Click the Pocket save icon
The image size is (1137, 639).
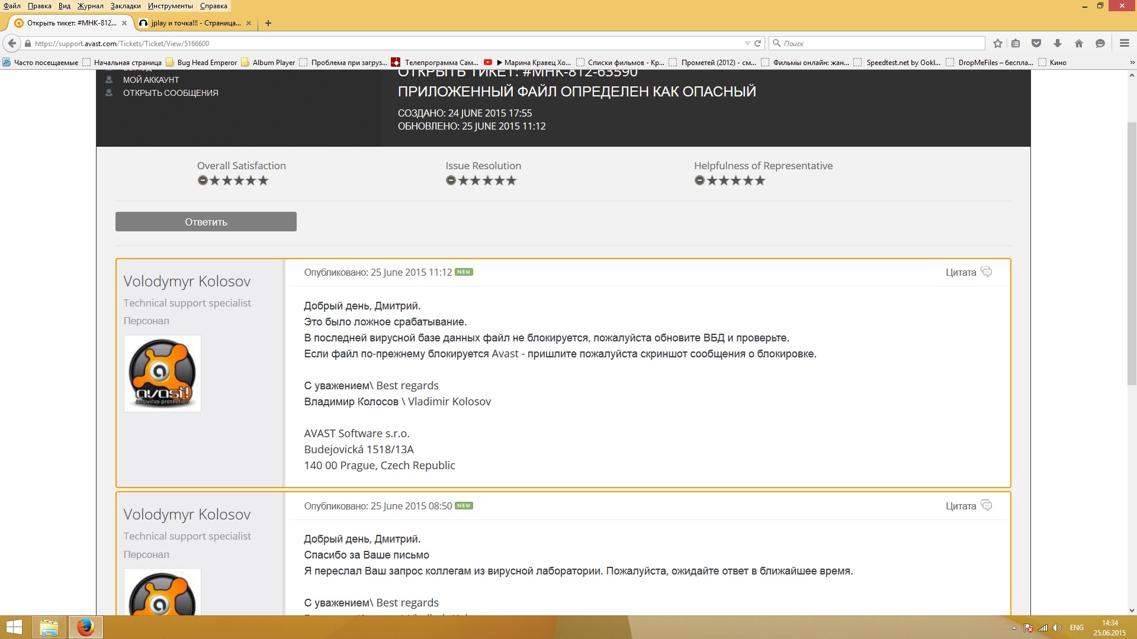(1036, 43)
